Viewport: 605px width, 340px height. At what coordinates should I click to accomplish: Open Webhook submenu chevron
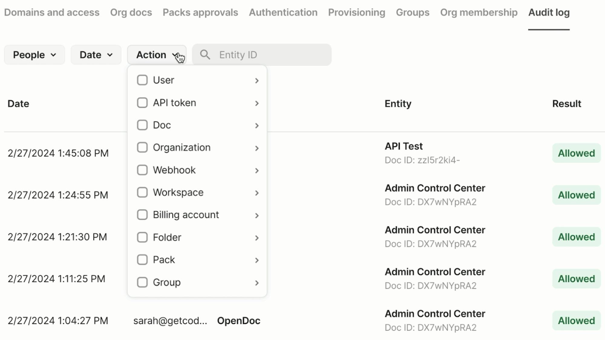[x=257, y=171]
